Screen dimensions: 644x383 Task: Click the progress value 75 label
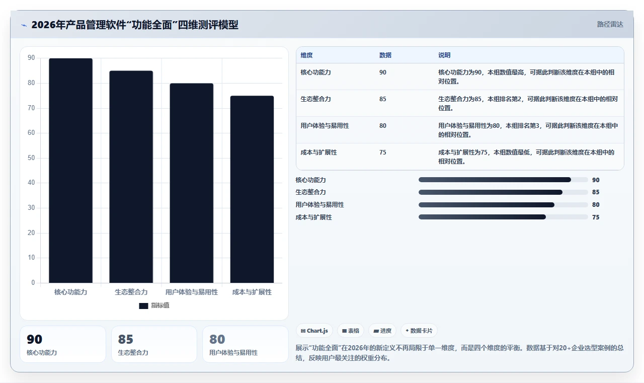pyautogui.click(x=596, y=217)
